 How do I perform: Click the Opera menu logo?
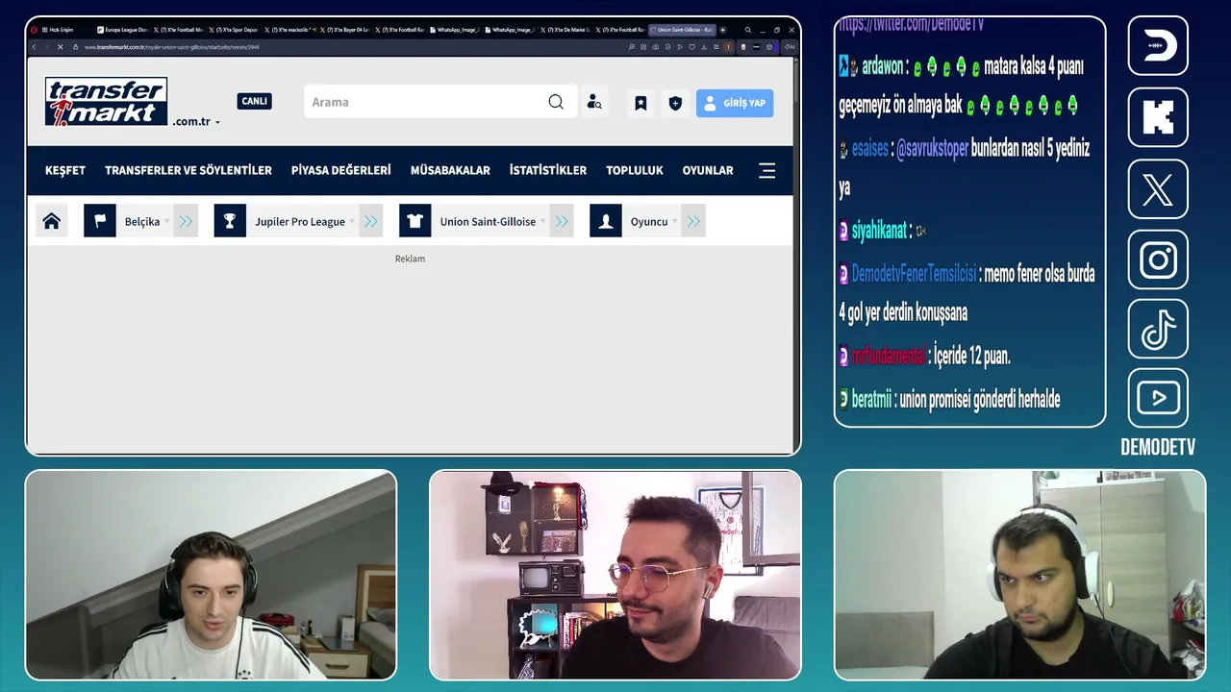coord(35,30)
